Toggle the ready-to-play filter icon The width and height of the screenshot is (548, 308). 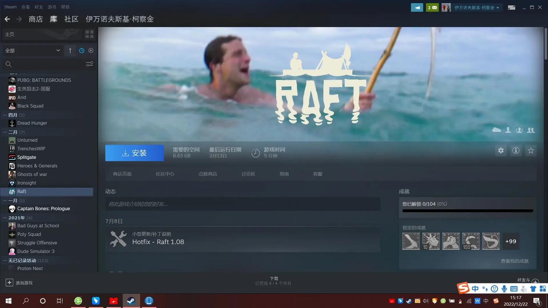point(91,50)
